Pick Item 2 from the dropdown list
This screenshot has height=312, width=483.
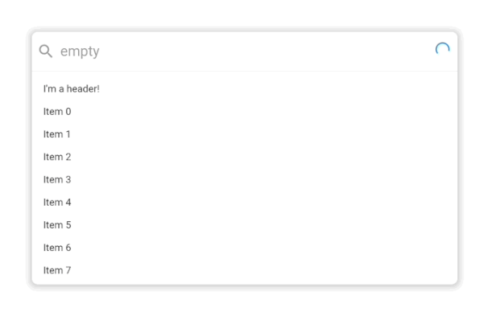pos(245,157)
